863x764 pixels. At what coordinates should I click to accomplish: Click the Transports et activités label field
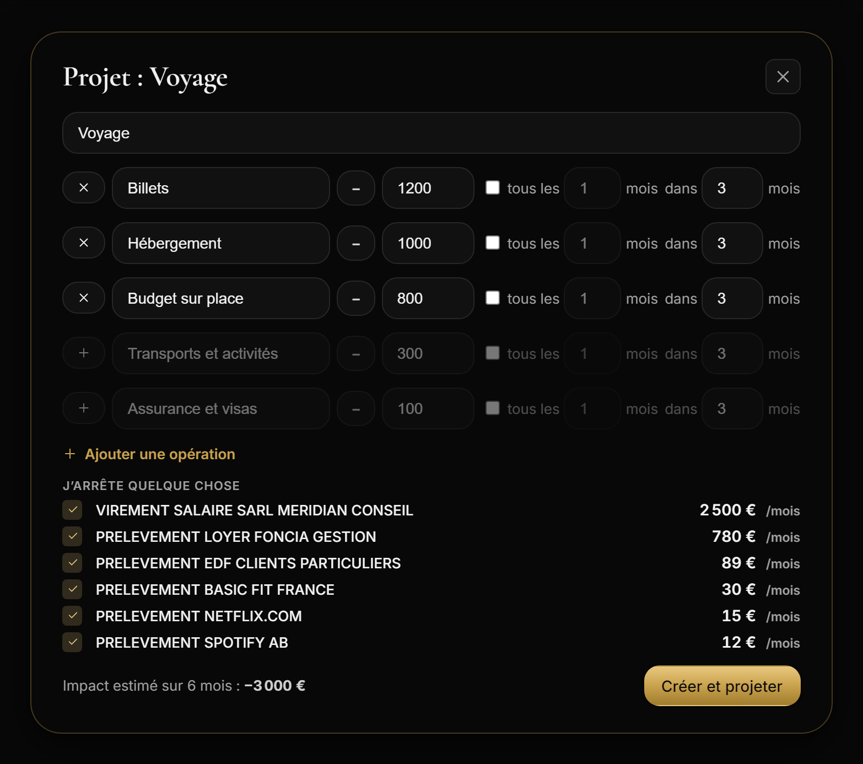221,353
